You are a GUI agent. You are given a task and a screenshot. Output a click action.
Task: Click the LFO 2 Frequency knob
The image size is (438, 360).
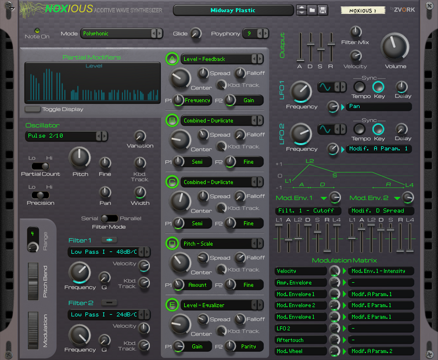click(x=301, y=134)
